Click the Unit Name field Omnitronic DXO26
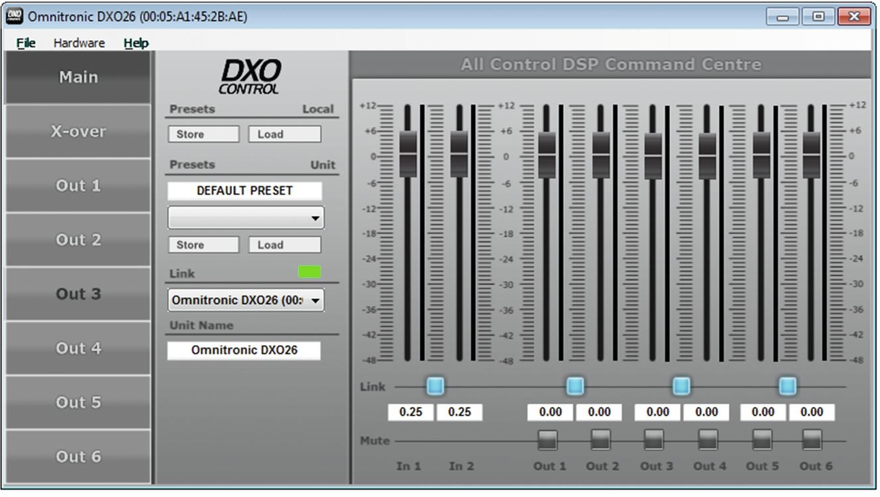The width and height of the screenshot is (880, 497). tap(244, 351)
